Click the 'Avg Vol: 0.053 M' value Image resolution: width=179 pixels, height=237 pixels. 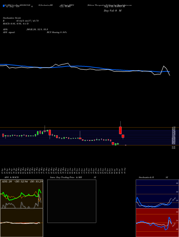[114, 6]
